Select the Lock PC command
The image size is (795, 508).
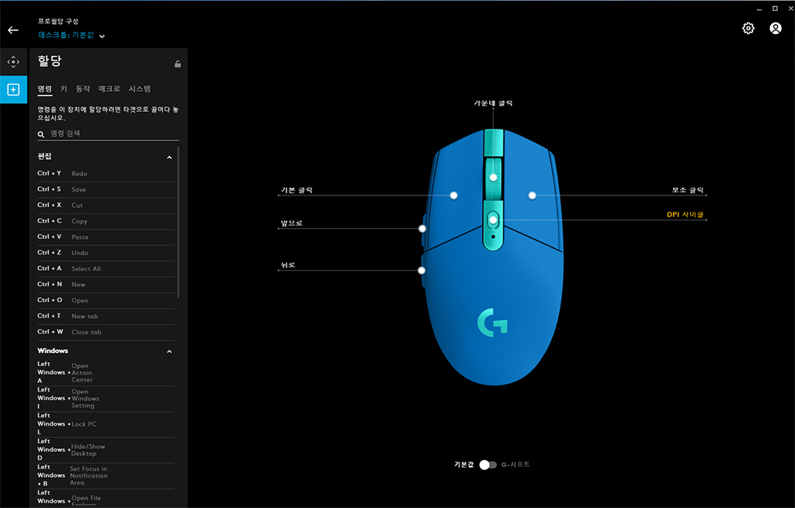(x=106, y=424)
